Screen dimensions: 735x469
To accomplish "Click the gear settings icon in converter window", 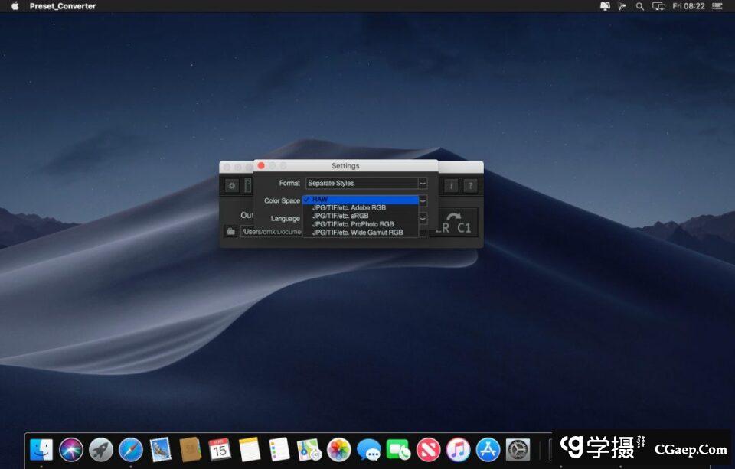I will pos(231,186).
